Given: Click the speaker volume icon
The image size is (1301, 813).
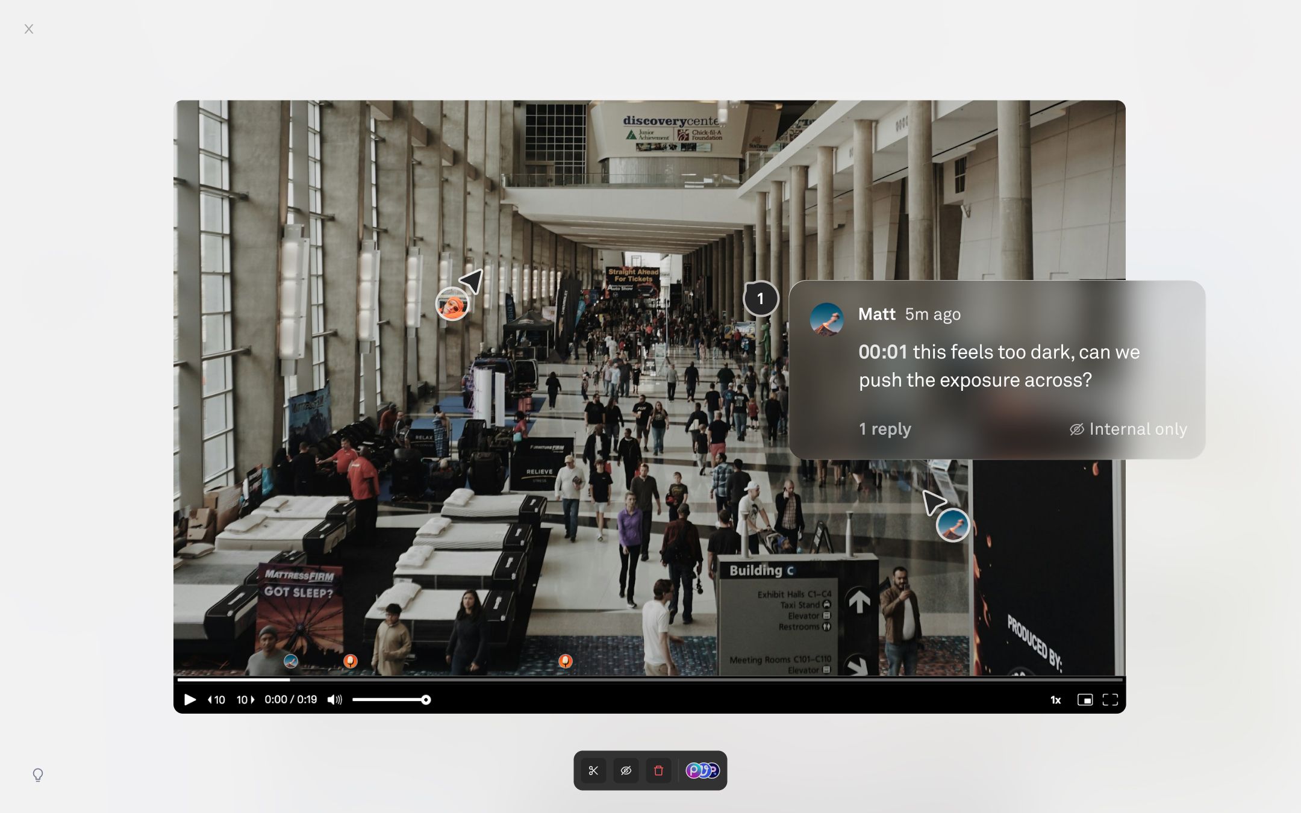Looking at the screenshot, I should coord(334,700).
